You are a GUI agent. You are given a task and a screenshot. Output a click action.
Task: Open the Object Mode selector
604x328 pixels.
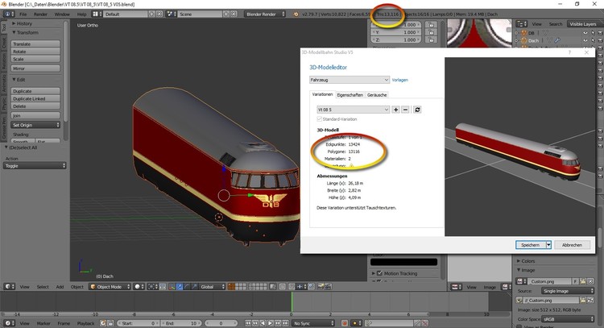pyautogui.click(x=110, y=286)
